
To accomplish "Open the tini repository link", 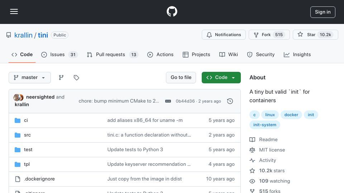I will point(43,35).
